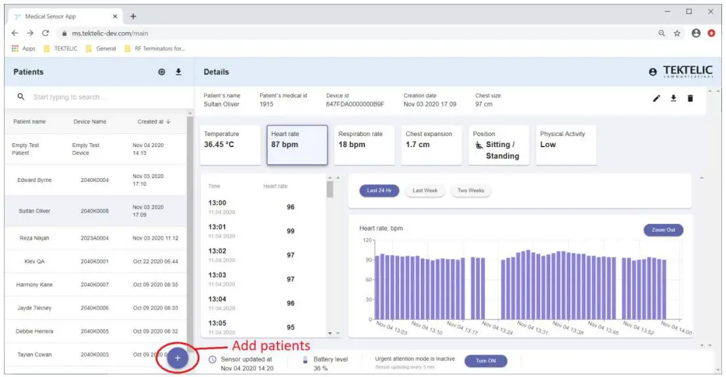The width and height of the screenshot is (726, 377).
Task: Open the TEKTELIC bookmarks folder
Action: [x=60, y=49]
